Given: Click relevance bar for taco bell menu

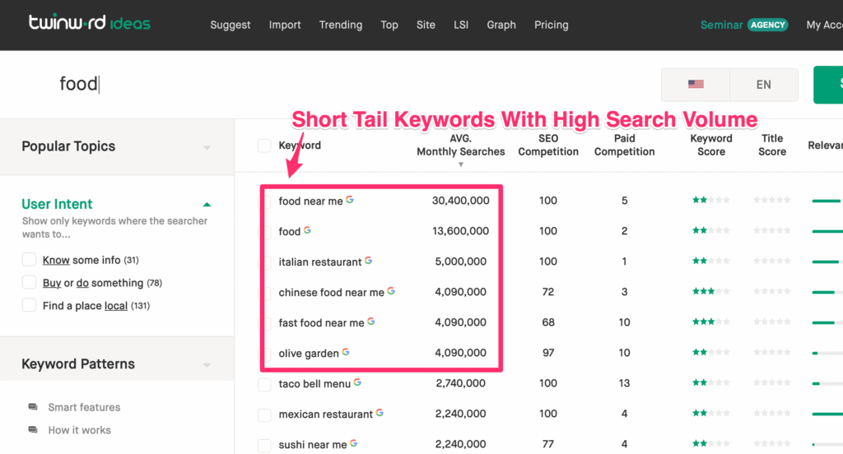Looking at the screenshot, I should [x=827, y=383].
